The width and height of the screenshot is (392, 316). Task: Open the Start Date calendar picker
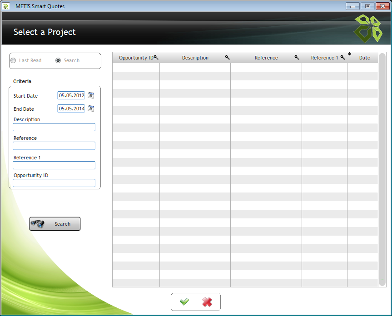(x=91, y=95)
